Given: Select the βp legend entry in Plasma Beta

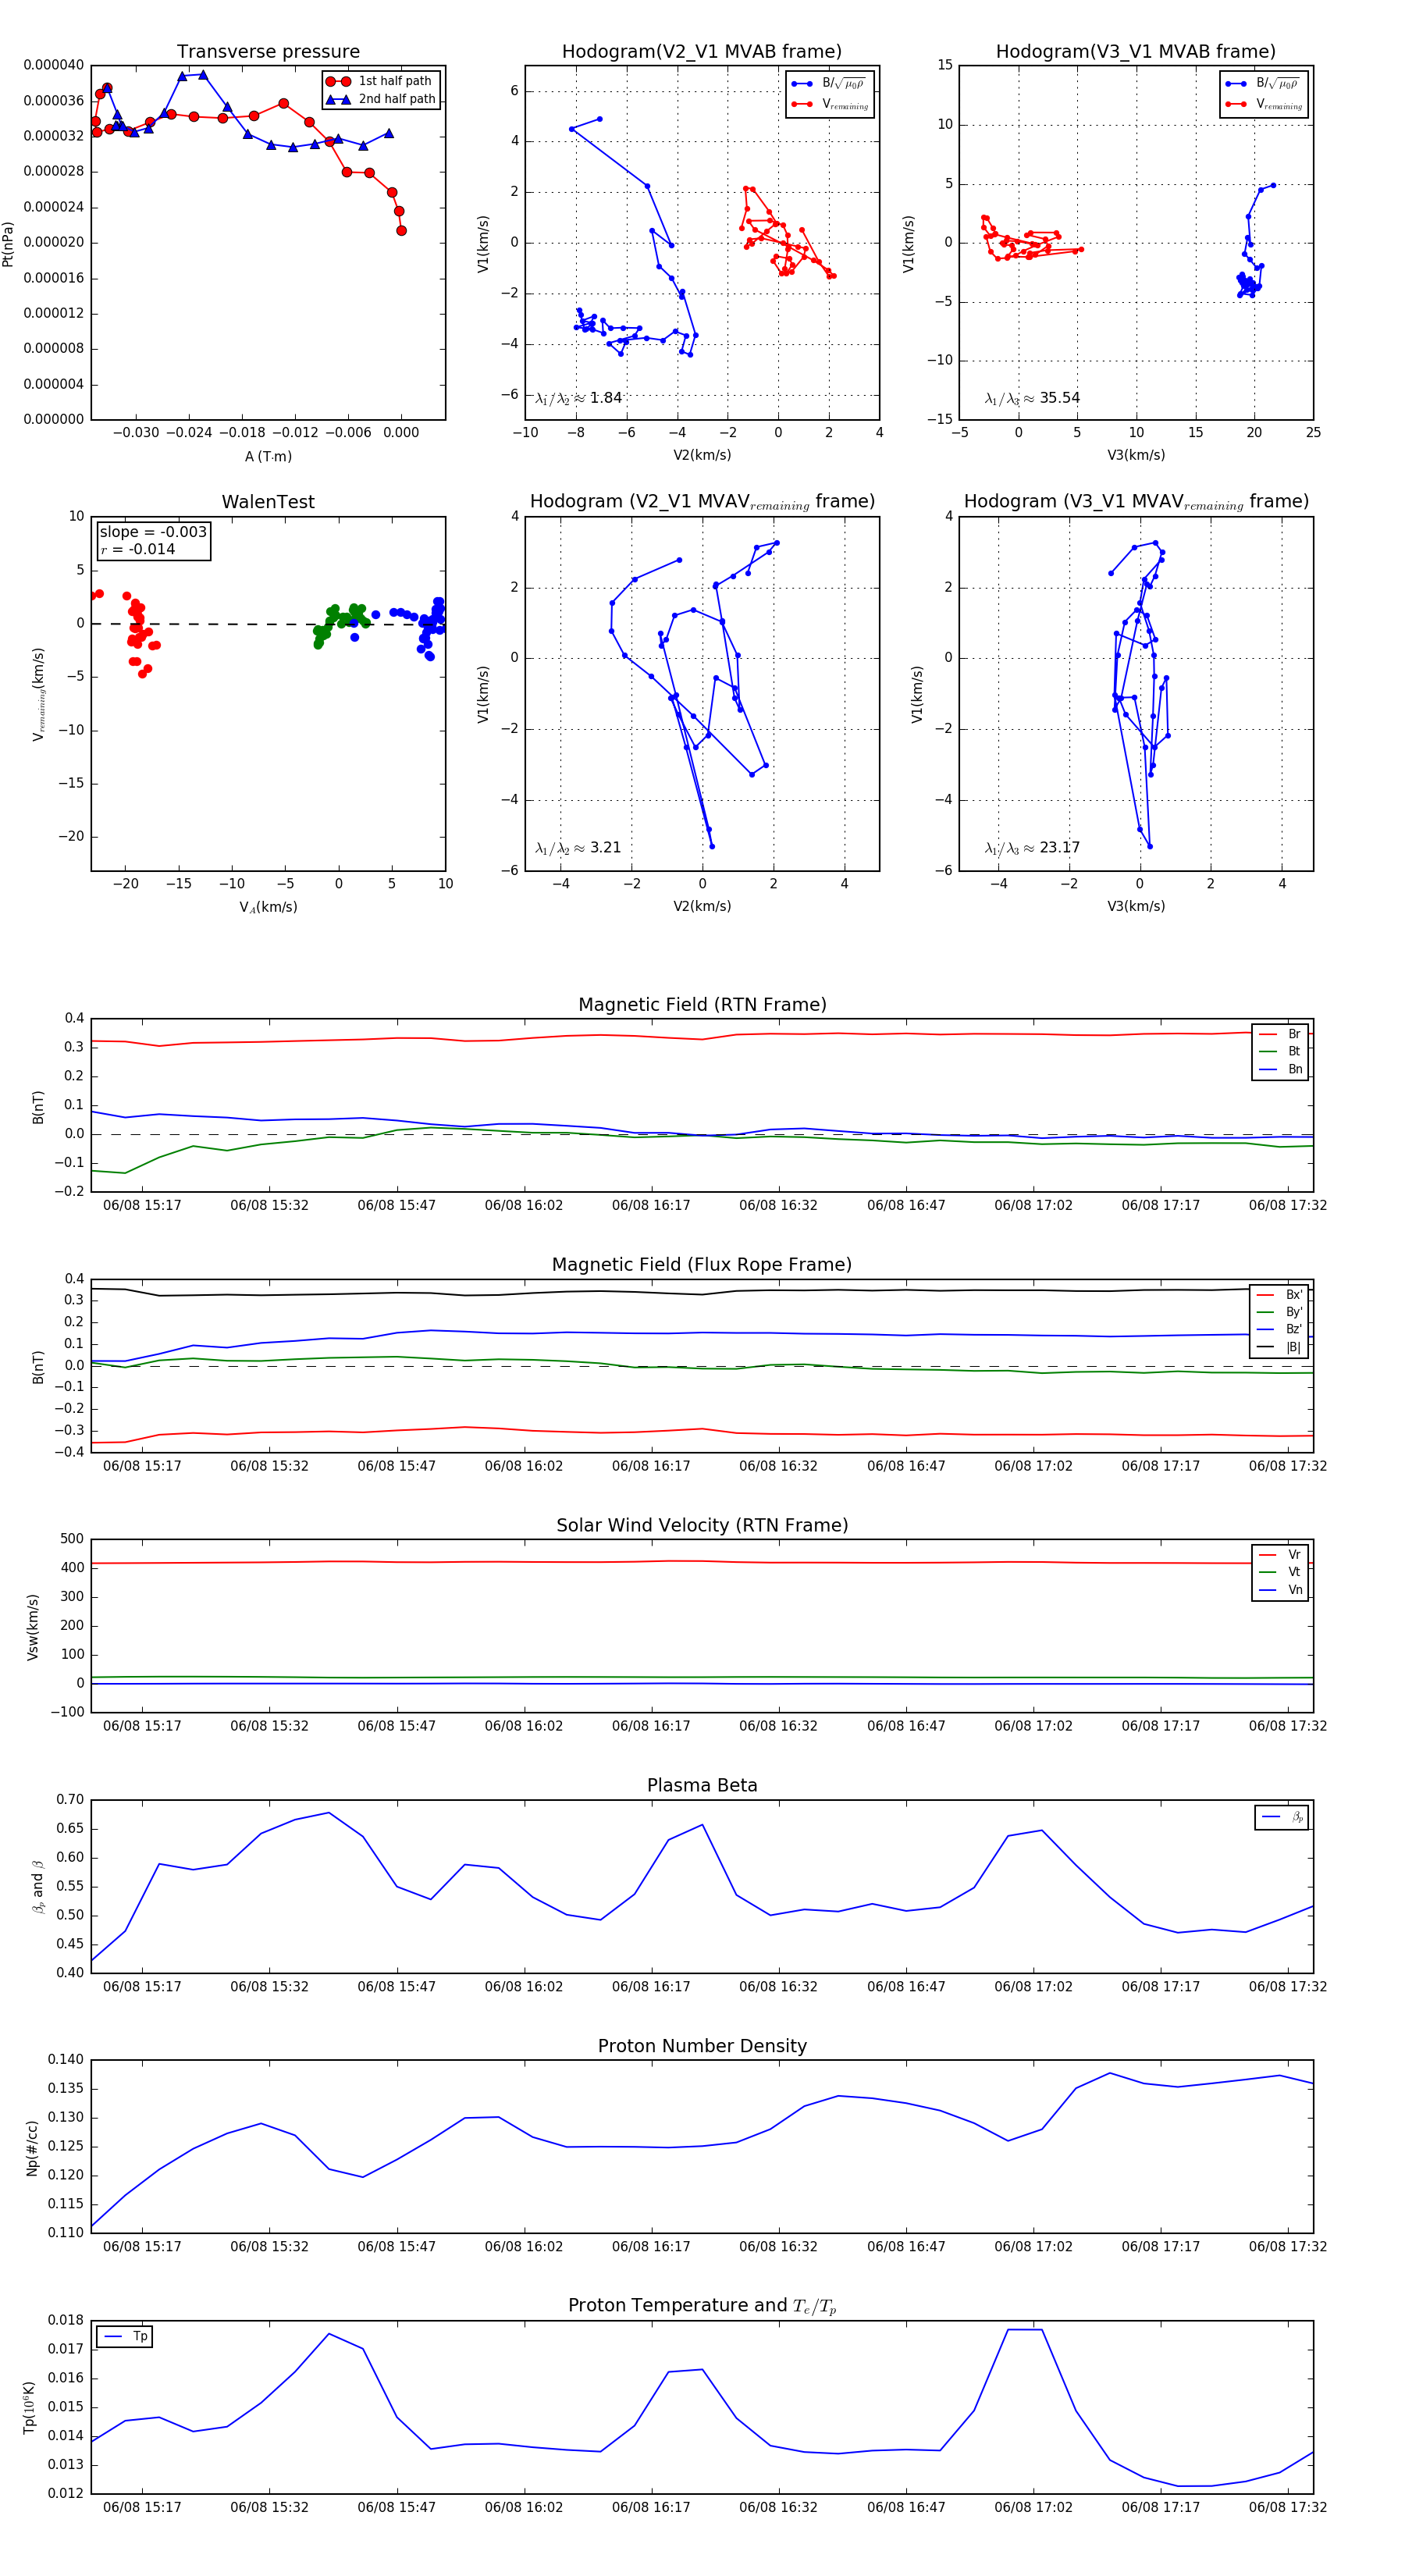Looking at the screenshot, I should [1283, 1817].
